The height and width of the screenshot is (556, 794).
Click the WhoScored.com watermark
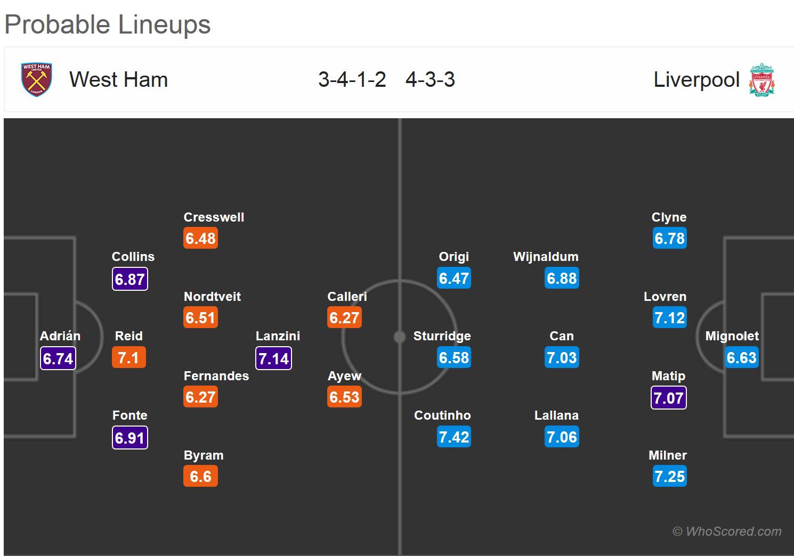[727, 531]
